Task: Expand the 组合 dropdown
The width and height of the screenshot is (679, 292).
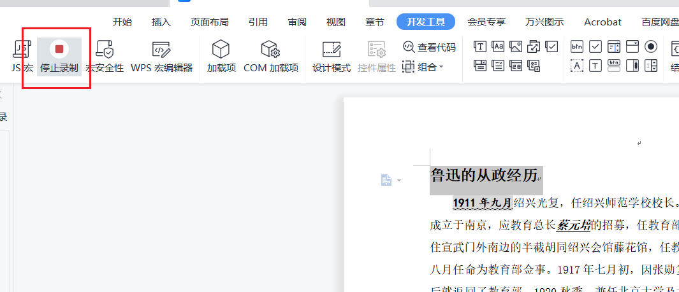Action: pyautogui.click(x=423, y=67)
